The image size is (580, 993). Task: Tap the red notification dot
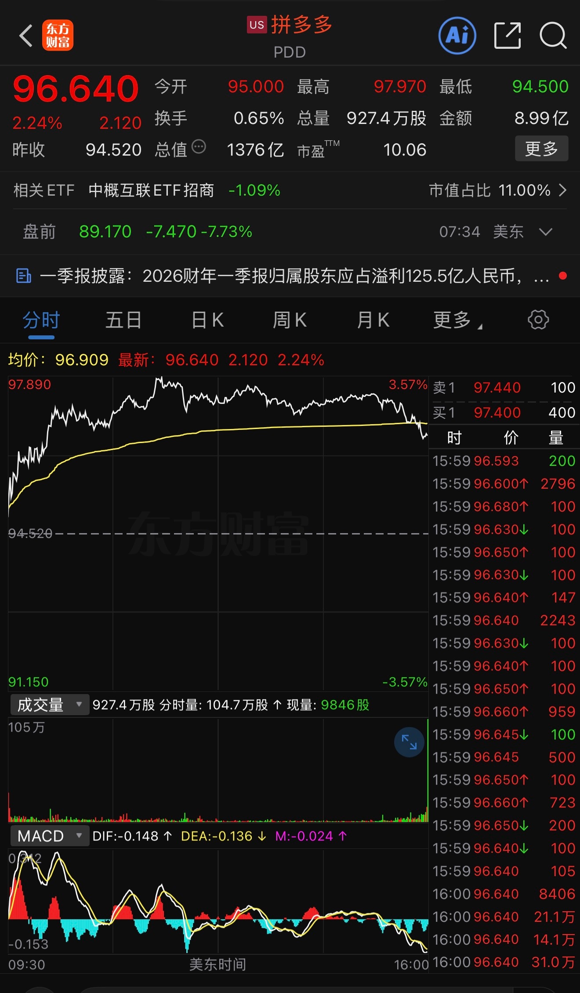point(562,276)
